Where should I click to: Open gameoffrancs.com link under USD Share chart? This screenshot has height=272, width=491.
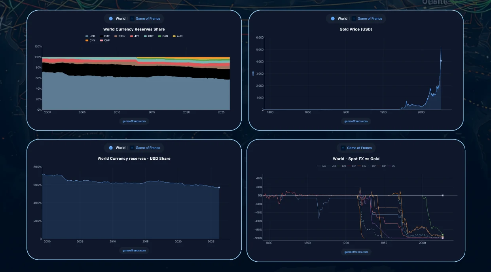click(134, 250)
